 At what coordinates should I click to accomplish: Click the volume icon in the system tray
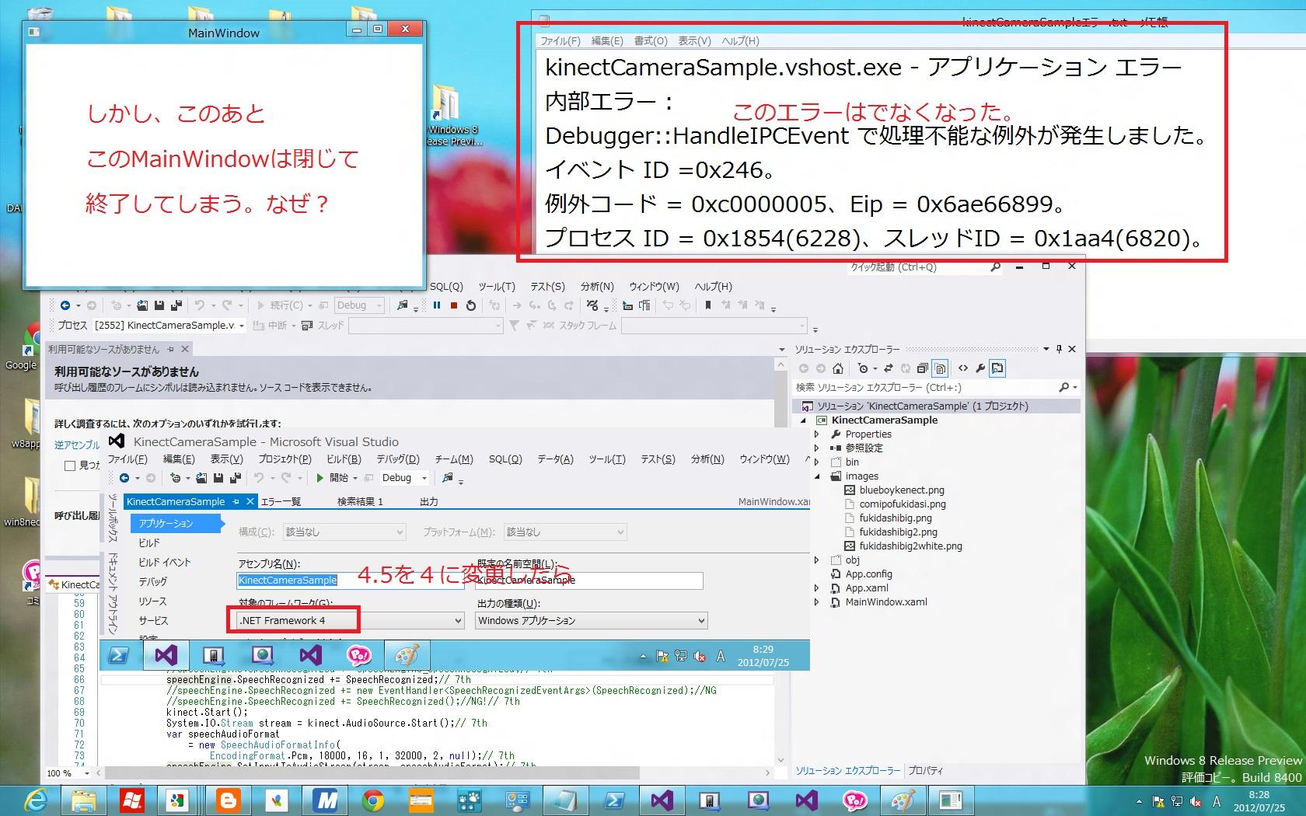1196,801
